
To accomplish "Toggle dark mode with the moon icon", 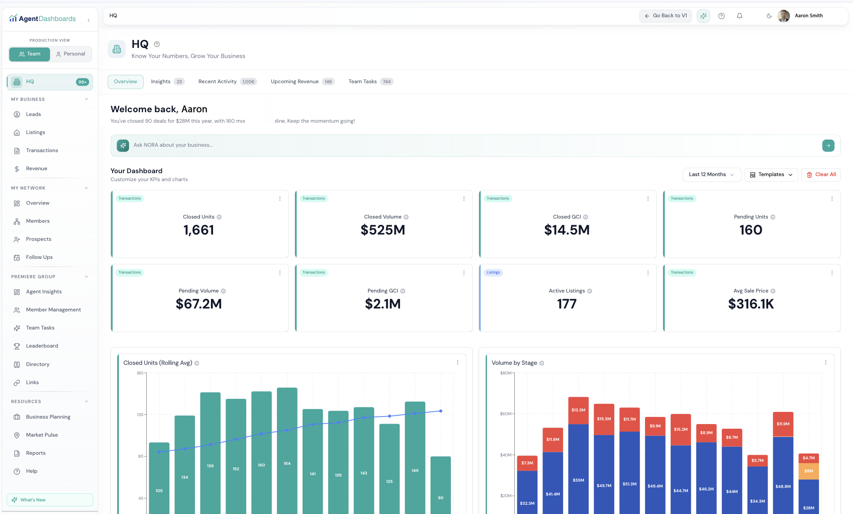I will coord(769,16).
